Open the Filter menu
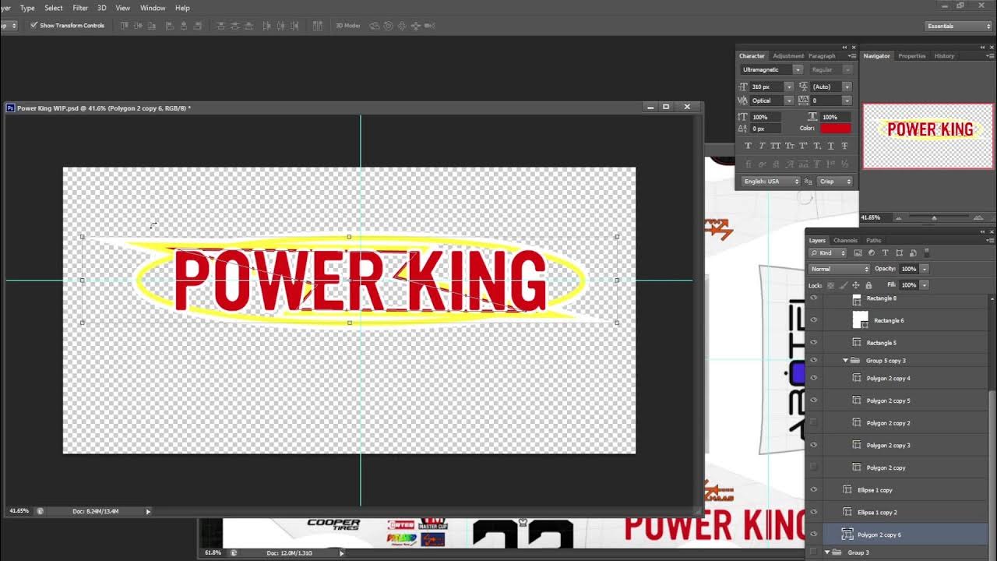 [80, 8]
